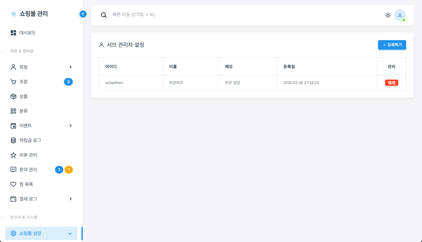Click the search magnifier icon
Screen dimensions: 422x242
pos(104,15)
